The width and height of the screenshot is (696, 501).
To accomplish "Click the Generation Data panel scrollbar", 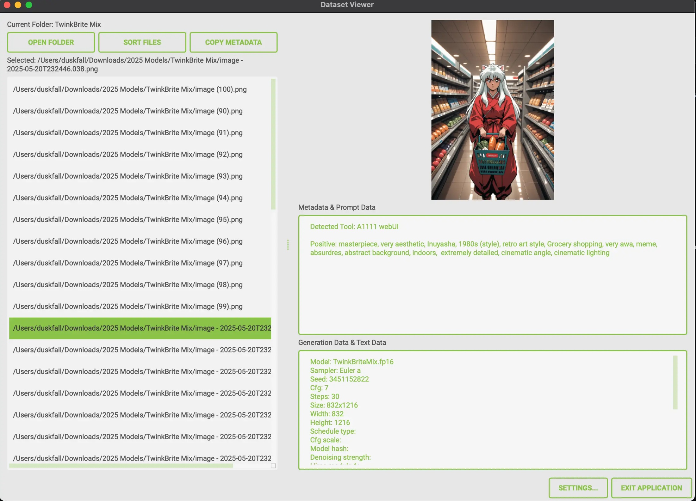I will (x=675, y=382).
